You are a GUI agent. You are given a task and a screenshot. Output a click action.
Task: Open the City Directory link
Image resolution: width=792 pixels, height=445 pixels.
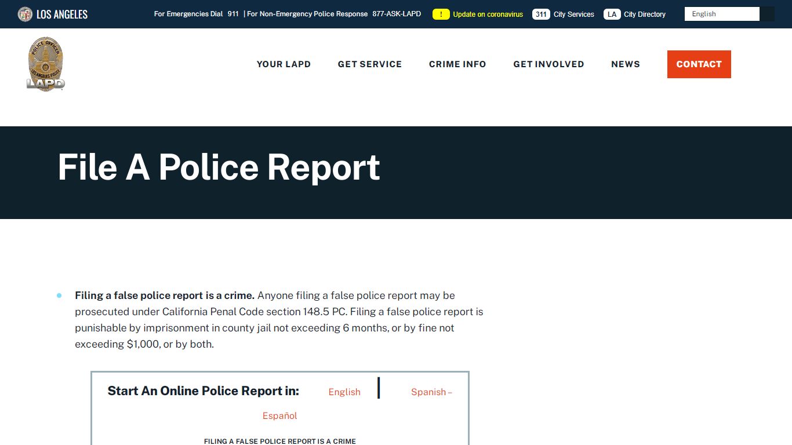tap(645, 14)
